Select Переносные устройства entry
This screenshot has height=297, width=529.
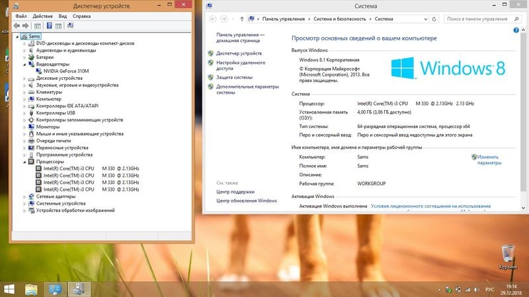pos(62,147)
